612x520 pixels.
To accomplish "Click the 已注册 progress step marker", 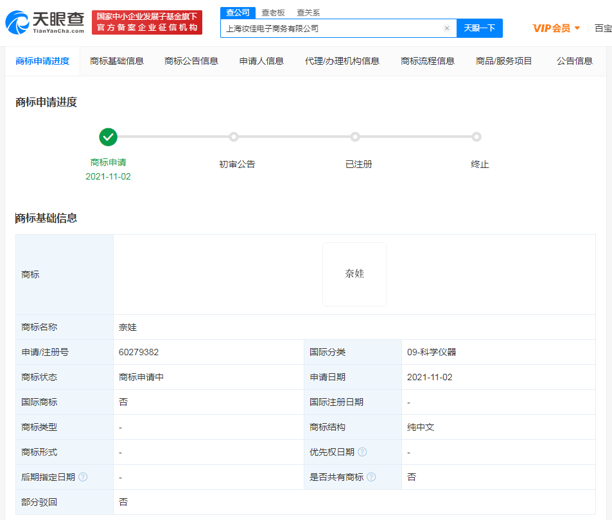I will point(354,137).
